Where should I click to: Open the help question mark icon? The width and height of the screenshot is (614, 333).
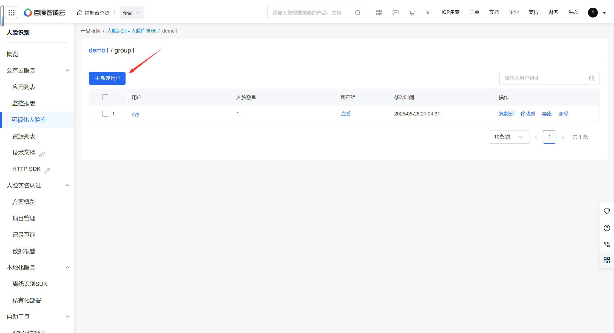click(x=607, y=228)
